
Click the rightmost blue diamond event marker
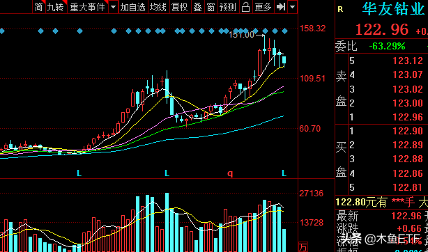click(x=284, y=31)
